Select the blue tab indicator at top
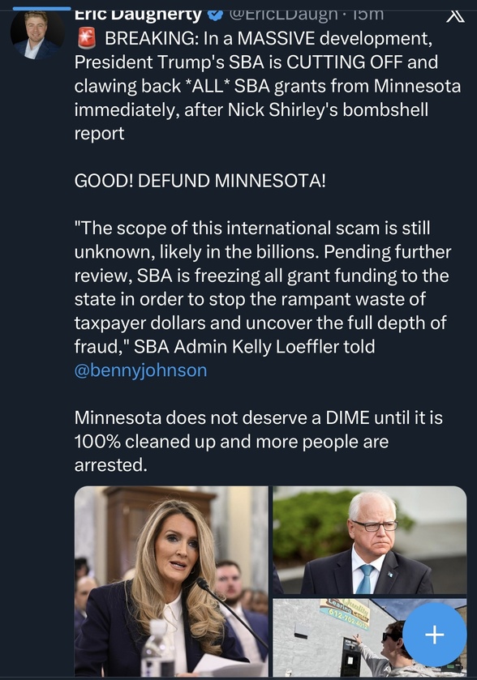This screenshot has width=477, height=680. (x=41, y=8)
